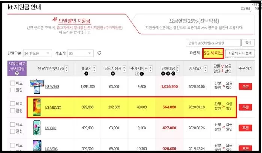
Task: Click the 5G 세이브 plan label
Action: point(213,53)
